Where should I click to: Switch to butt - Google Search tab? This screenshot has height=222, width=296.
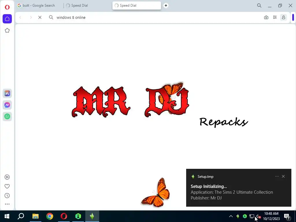[39, 5]
